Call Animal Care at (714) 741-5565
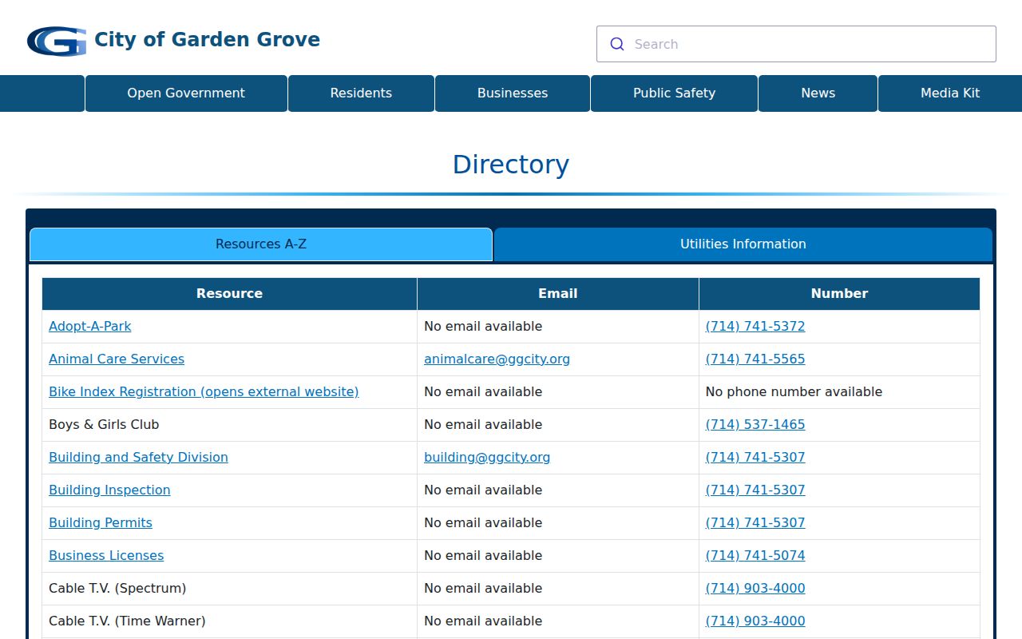This screenshot has height=639, width=1022. [755, 359]
